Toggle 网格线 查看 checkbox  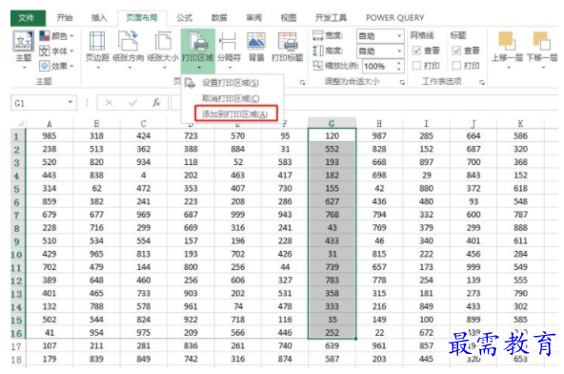416,51
